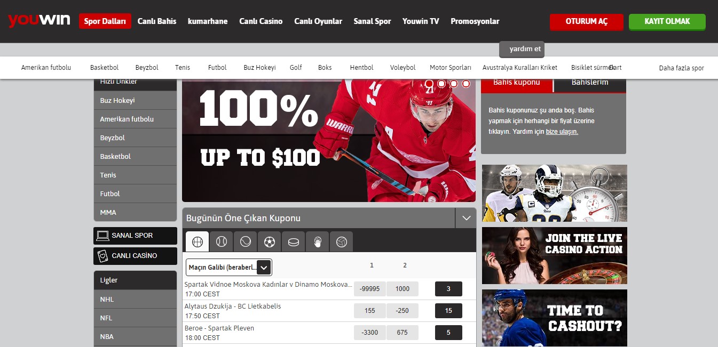Choose Golf in the sports bar
This screenshot has width=718, height=347.
coord(296,68)
